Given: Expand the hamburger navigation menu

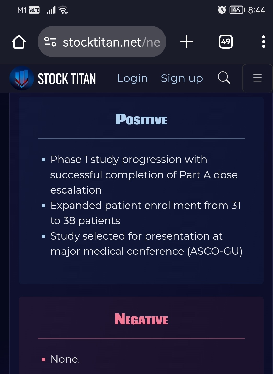Looking at the screenshot, I should click(x=258, y=78).
